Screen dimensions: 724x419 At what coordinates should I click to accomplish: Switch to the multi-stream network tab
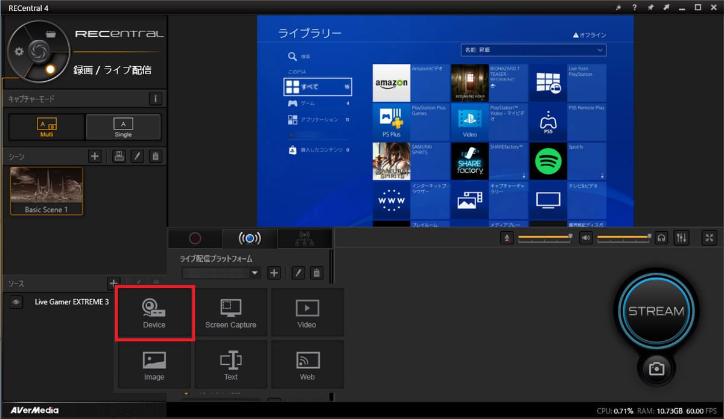tap(305, 238)
